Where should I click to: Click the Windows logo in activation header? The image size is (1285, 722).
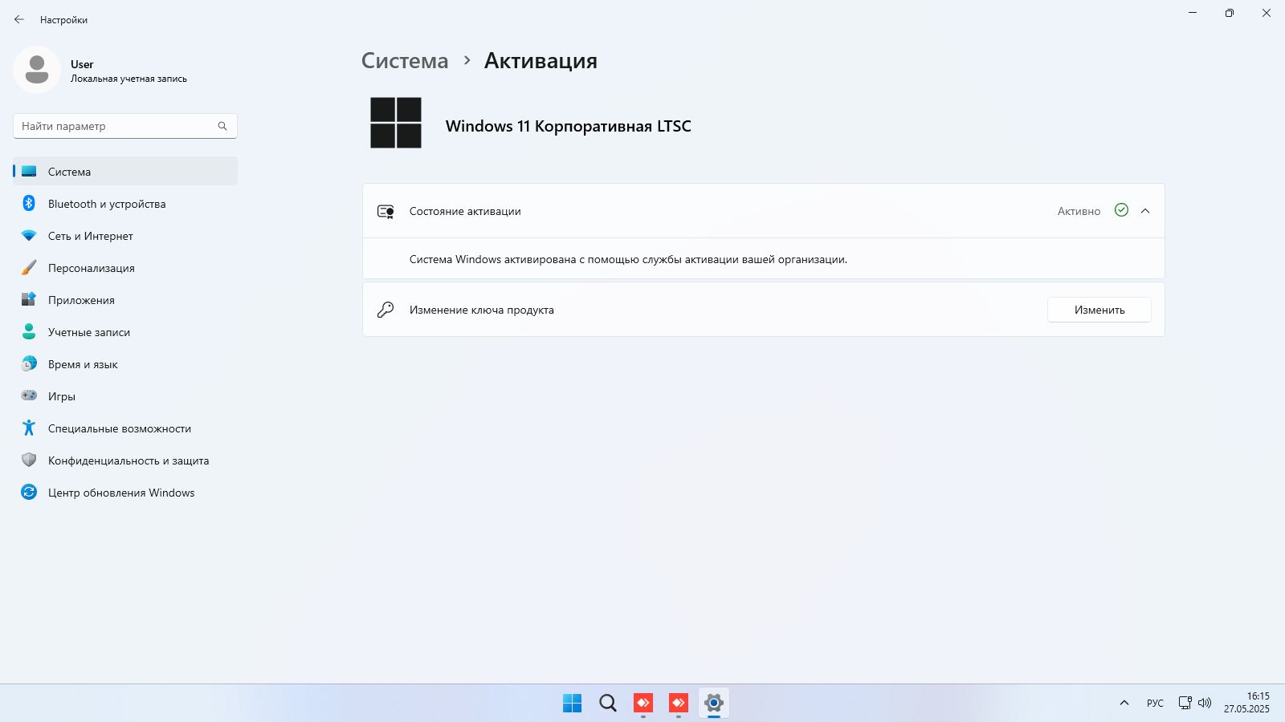(396, 123)
